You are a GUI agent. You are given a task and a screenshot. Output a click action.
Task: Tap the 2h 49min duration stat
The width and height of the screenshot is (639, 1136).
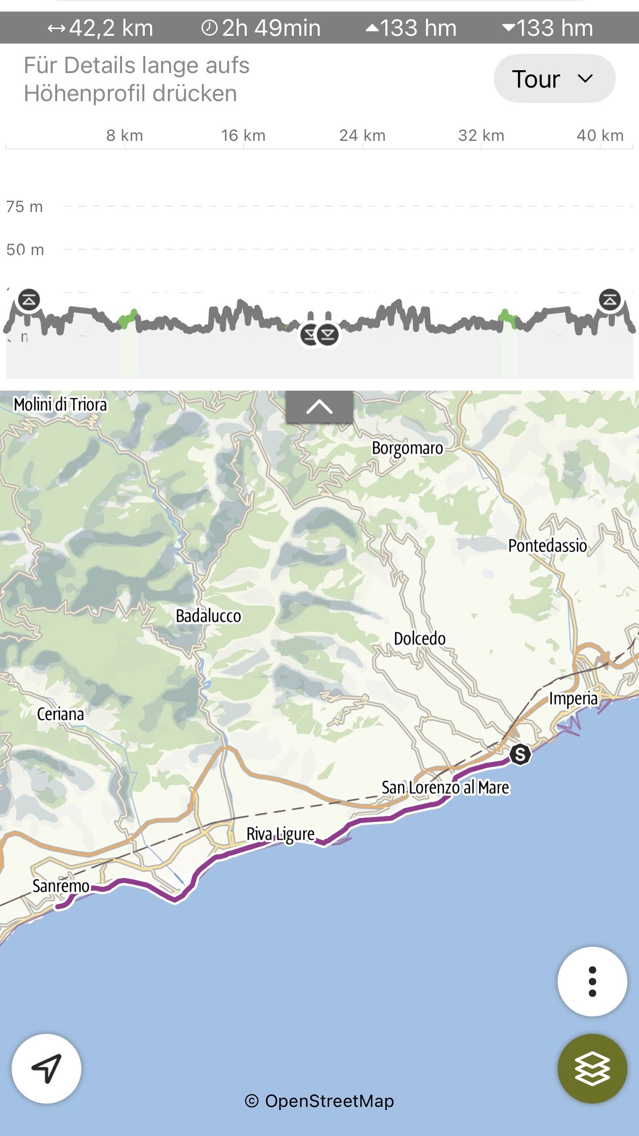click(261, 28)
